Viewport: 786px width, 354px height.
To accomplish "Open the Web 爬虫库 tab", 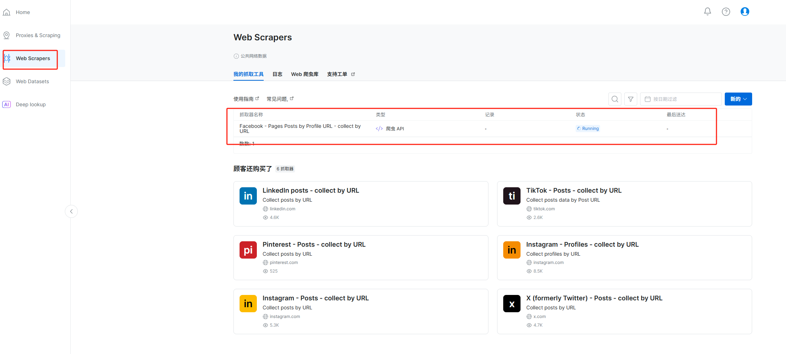I will coord(304,74).
